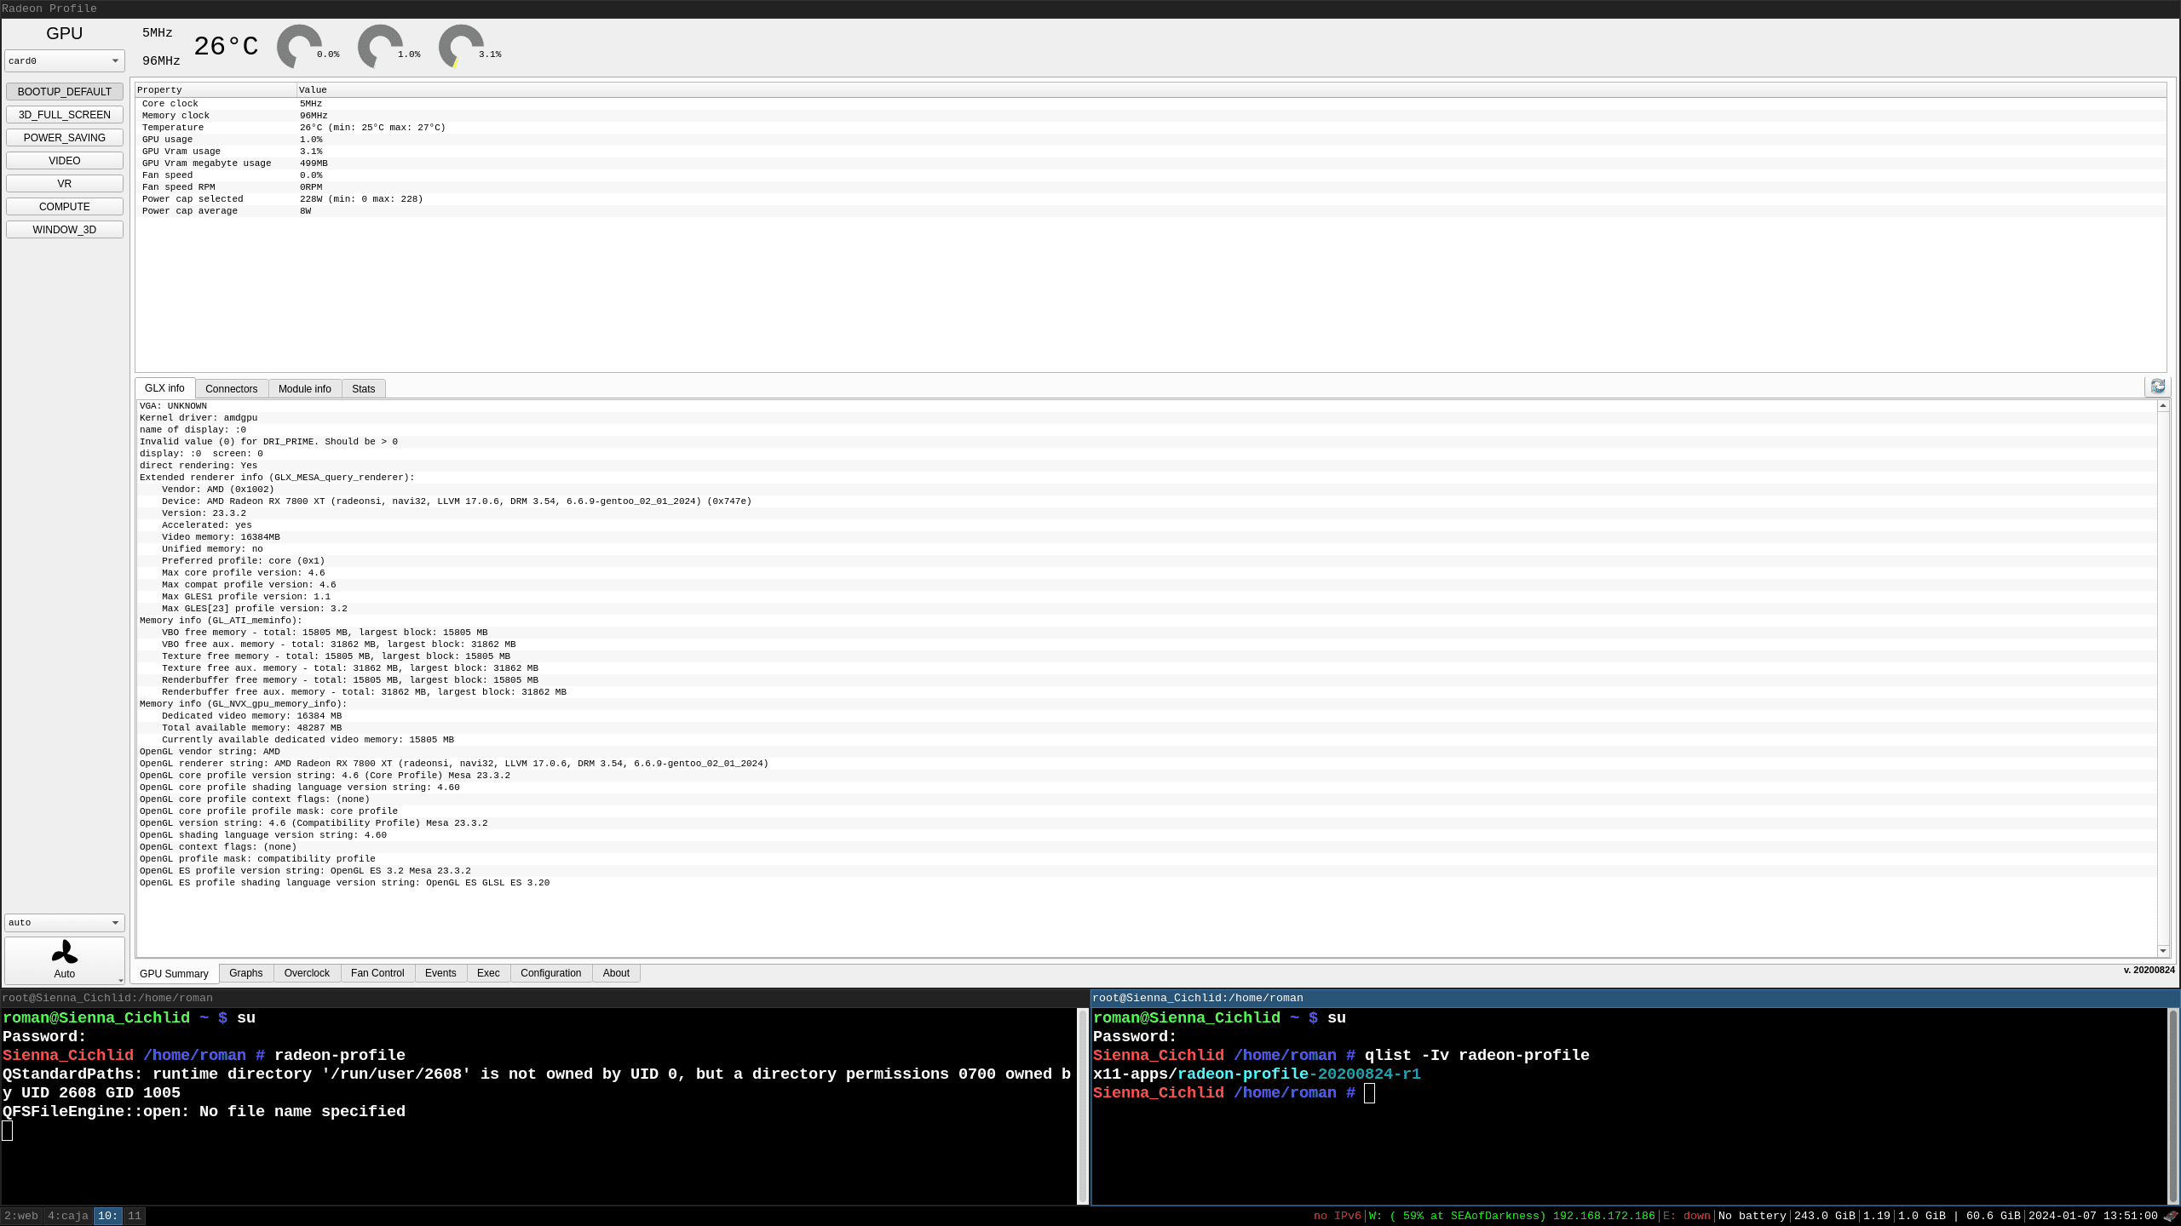This screenshot has width=2181, height=1226.
Task: Select the Temperature row
Action: [1150, 127]
